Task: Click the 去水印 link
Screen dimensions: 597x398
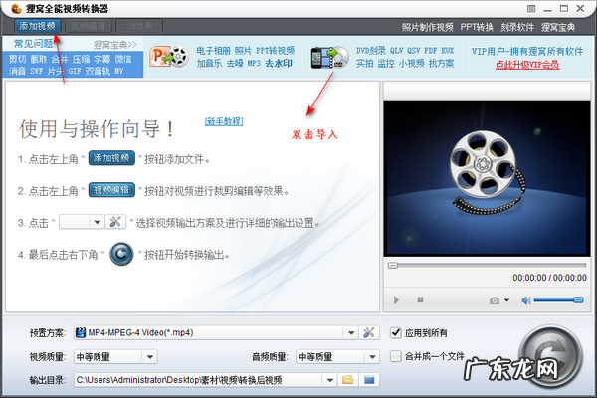Action: tap(279, 63)
